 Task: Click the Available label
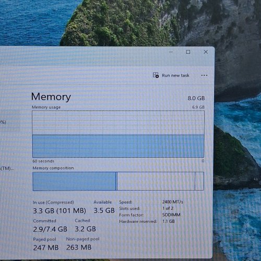pyautogui.click(x=103, y=202)
